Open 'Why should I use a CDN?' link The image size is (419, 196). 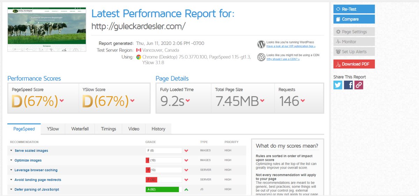pyautogui.click(x=283, y=59)
